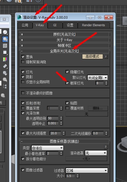Click the 高级模式 button
Viewport: 127px width, 182px height.
92,57
